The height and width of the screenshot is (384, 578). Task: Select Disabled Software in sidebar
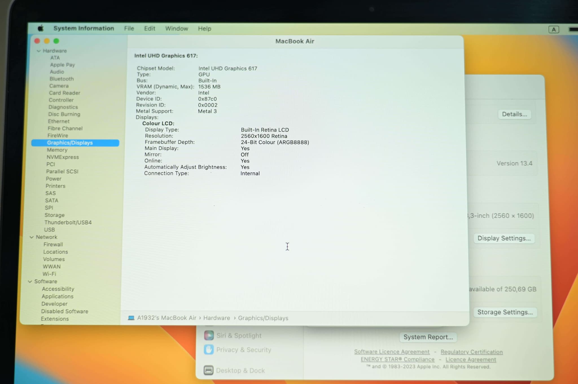[x=64, y=311]
